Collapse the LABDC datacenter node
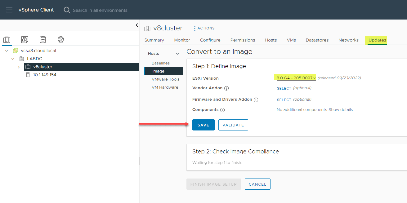Viewport: 407px width, 203px height. point(13,59)
